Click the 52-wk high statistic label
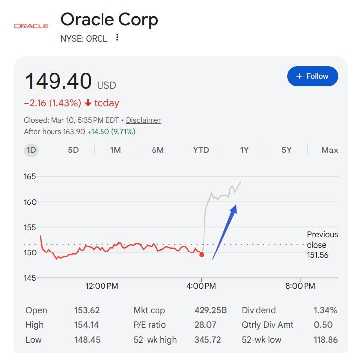 click(155, 340)
